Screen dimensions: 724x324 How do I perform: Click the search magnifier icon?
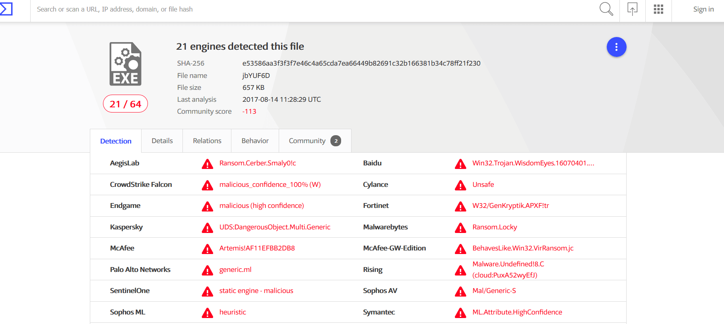[x=606, y=9]
